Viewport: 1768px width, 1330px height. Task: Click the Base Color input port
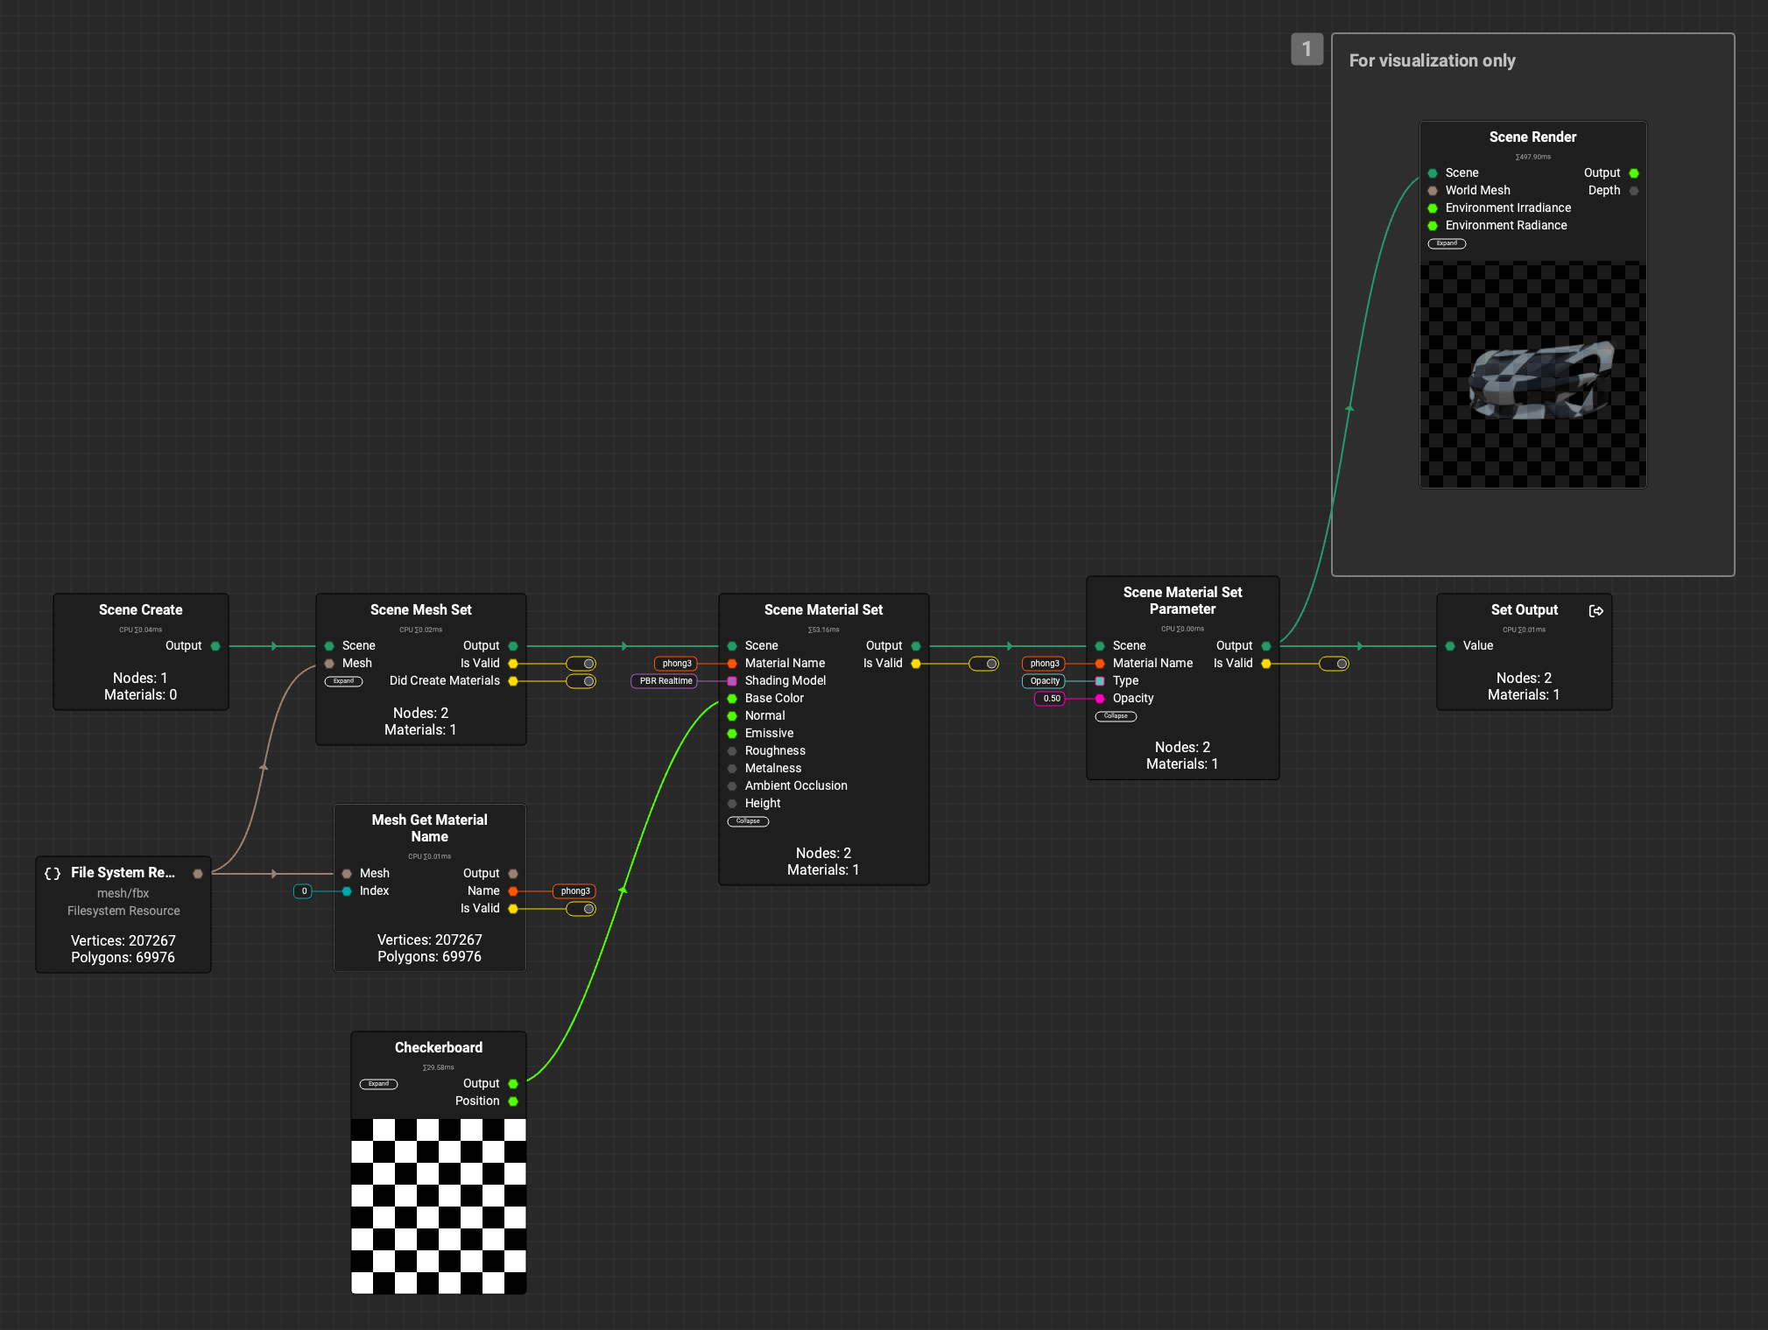(x=732, y=699)
